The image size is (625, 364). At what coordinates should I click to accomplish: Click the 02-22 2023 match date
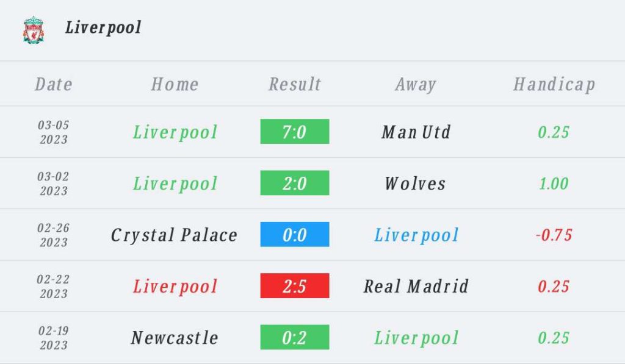click(x=54, y=287)
